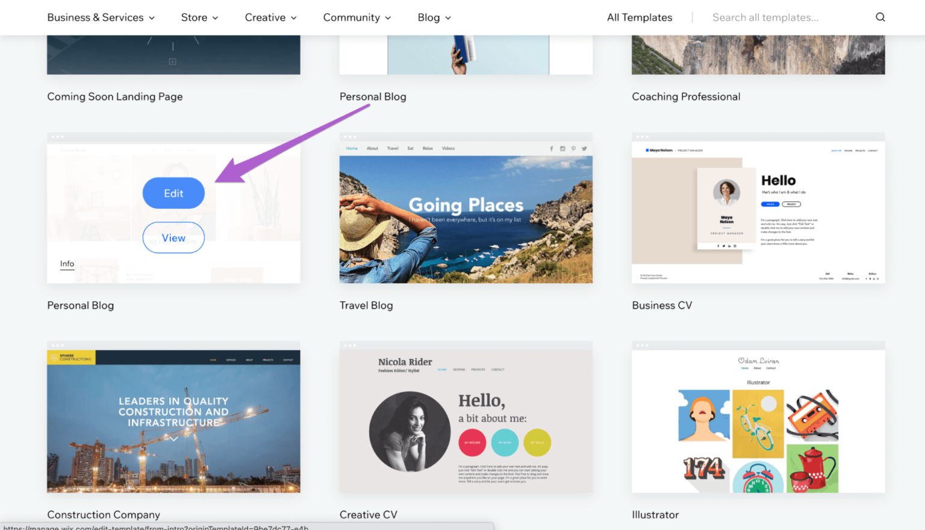
Task: Click the search magnifier icon in the header
Action: [x=880, y=17]
